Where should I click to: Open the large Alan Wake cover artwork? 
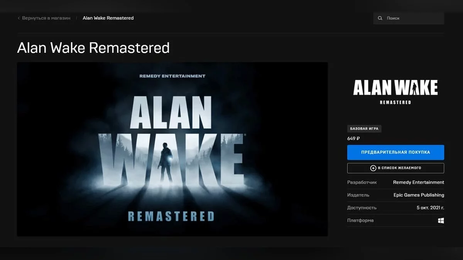172,149
